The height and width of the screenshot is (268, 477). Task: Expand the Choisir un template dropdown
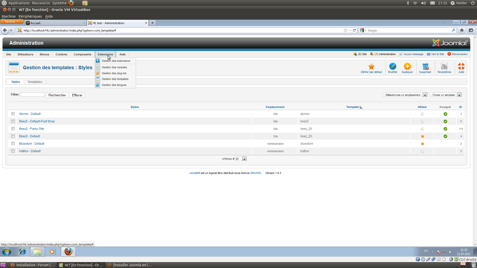click(445, 95)
